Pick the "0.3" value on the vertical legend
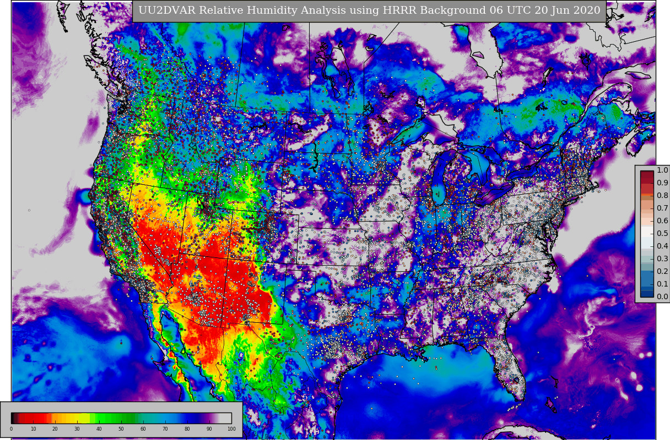The image size is (670, 440). click(x=662, y=258)
